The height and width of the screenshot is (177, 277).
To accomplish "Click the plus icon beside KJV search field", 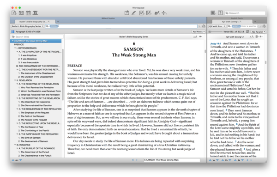I will (x=260, y=26).
